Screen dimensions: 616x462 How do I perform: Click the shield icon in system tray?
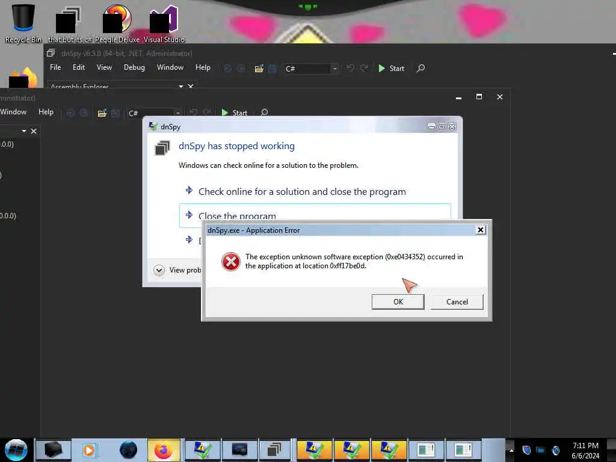point(526,450)
